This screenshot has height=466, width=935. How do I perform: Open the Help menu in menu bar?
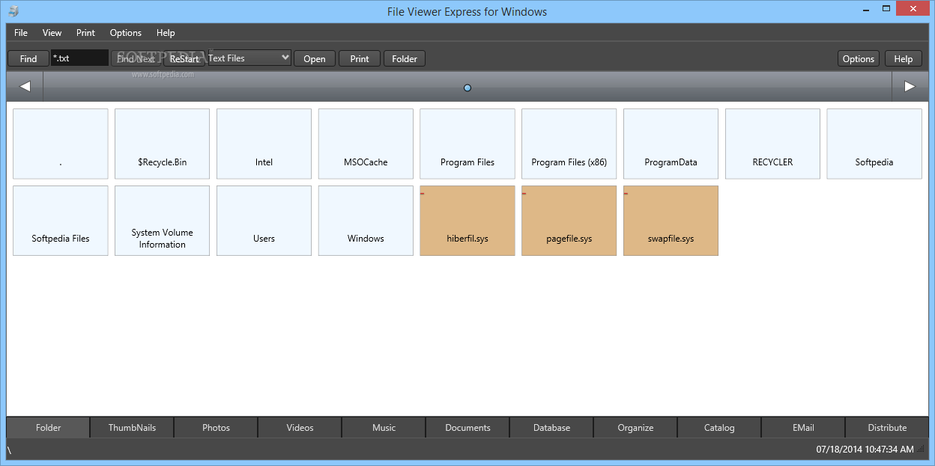point(166,33)
